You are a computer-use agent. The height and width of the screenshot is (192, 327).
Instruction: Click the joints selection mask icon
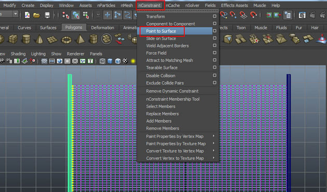[x=118, y=15]
